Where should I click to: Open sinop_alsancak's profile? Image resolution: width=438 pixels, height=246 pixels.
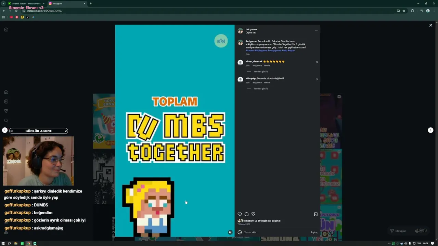(x=254, y=61)
